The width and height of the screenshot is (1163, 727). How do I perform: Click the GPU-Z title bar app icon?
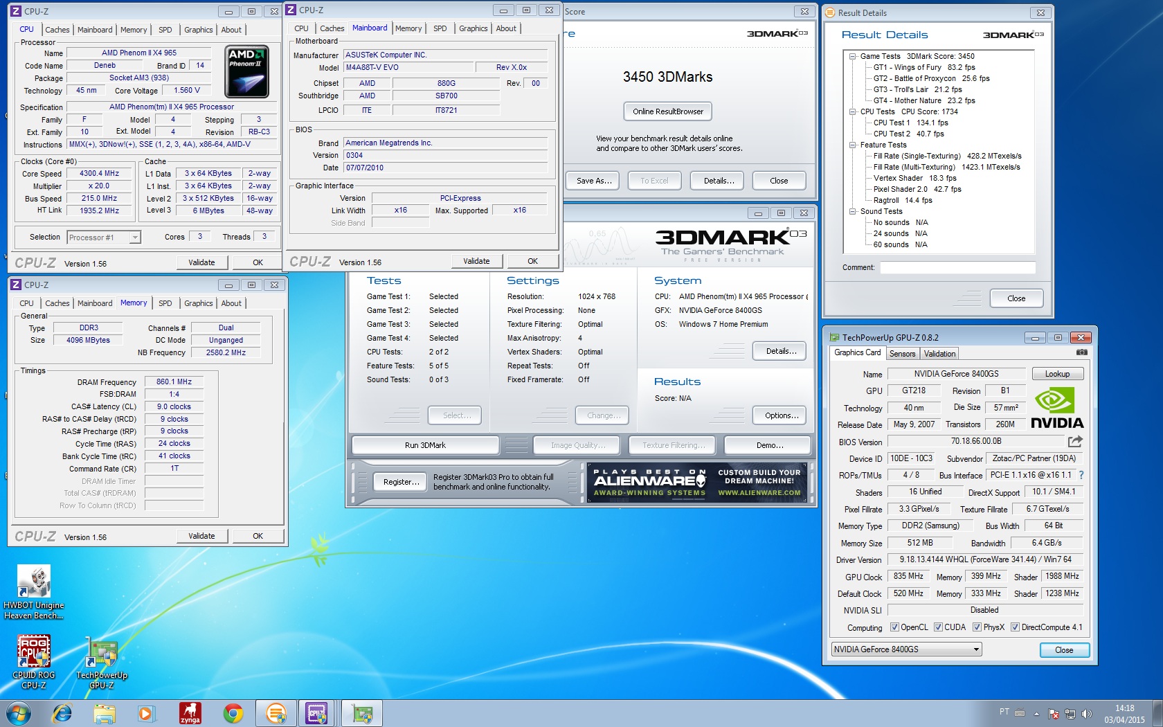[x=834, y=338]
